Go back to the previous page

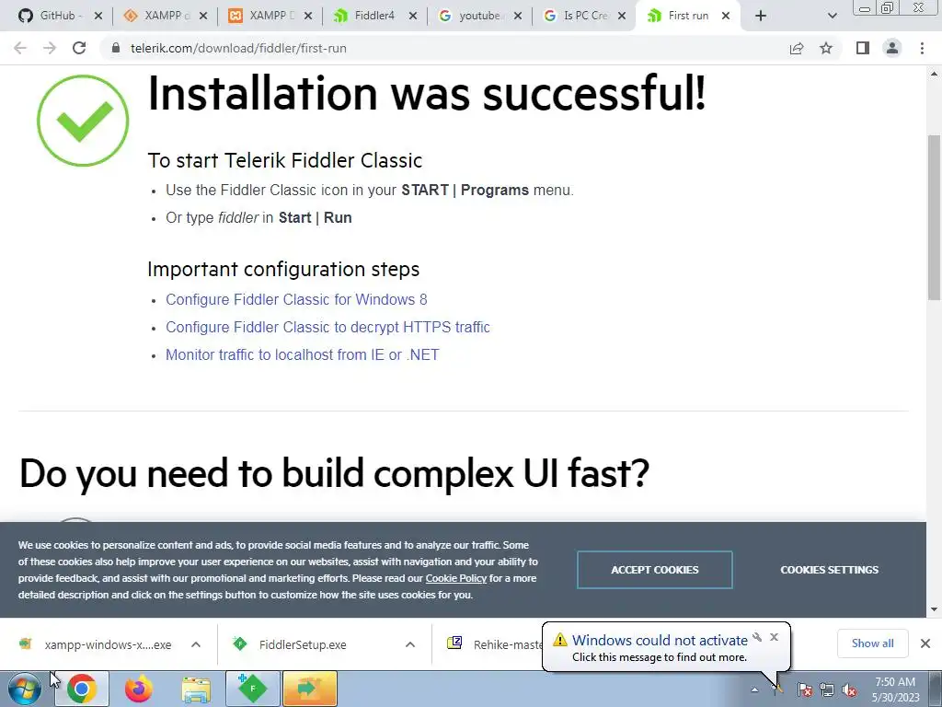click(20, 48)
